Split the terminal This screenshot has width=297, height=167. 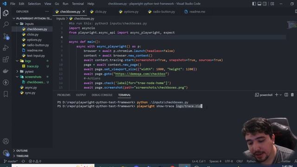(286, 95)
